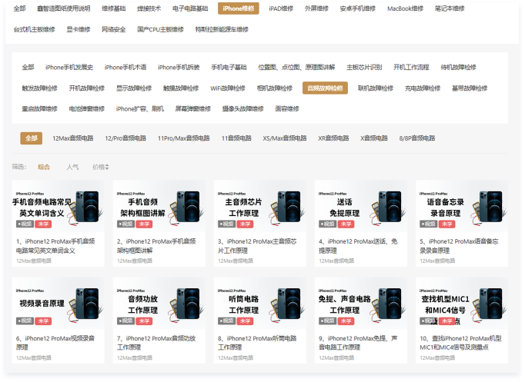Open 特斯拉新能源车维修 category
The width and height of the screenshot is (525, 382).
[x=222, y=29]
